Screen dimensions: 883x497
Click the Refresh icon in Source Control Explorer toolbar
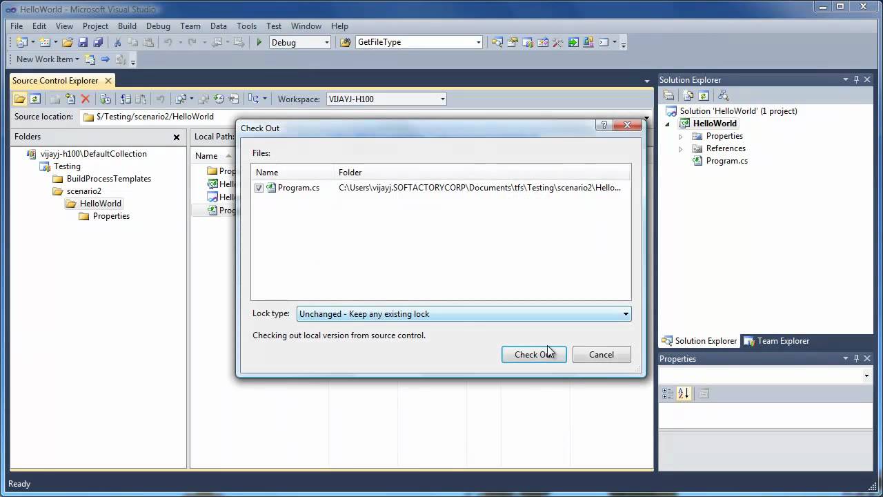coord(35,99)
